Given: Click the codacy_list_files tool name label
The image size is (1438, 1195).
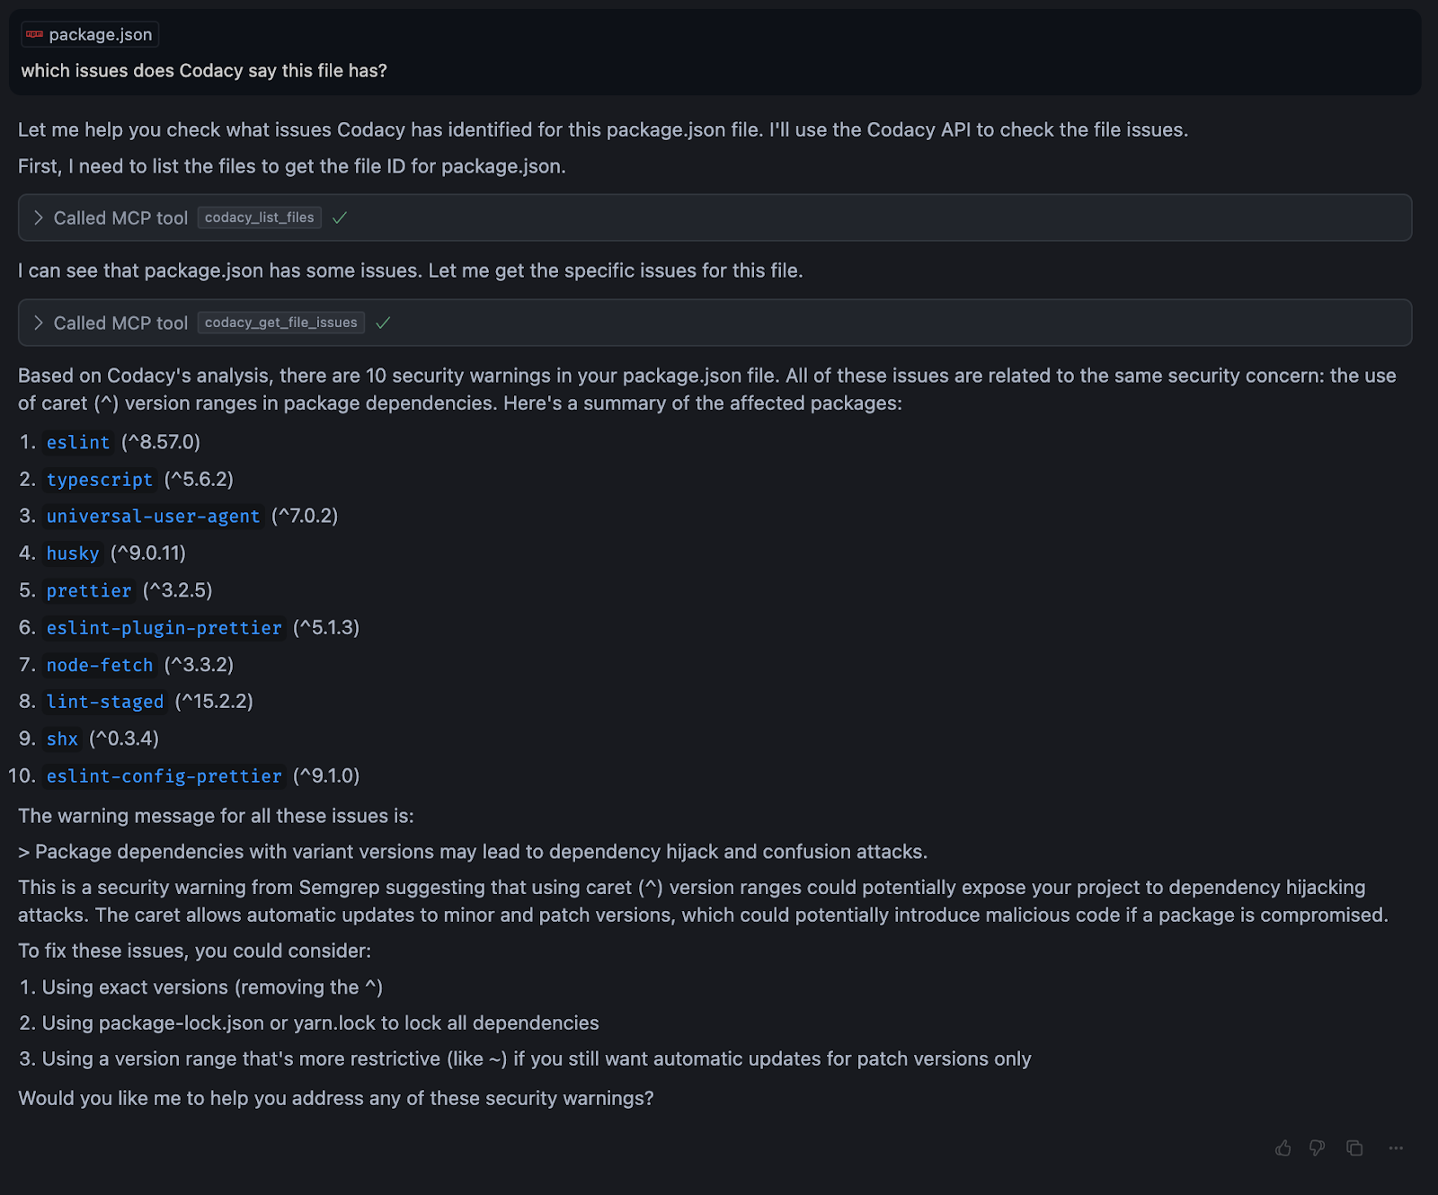Looking at the screenshot, I should tap(260, 217).
